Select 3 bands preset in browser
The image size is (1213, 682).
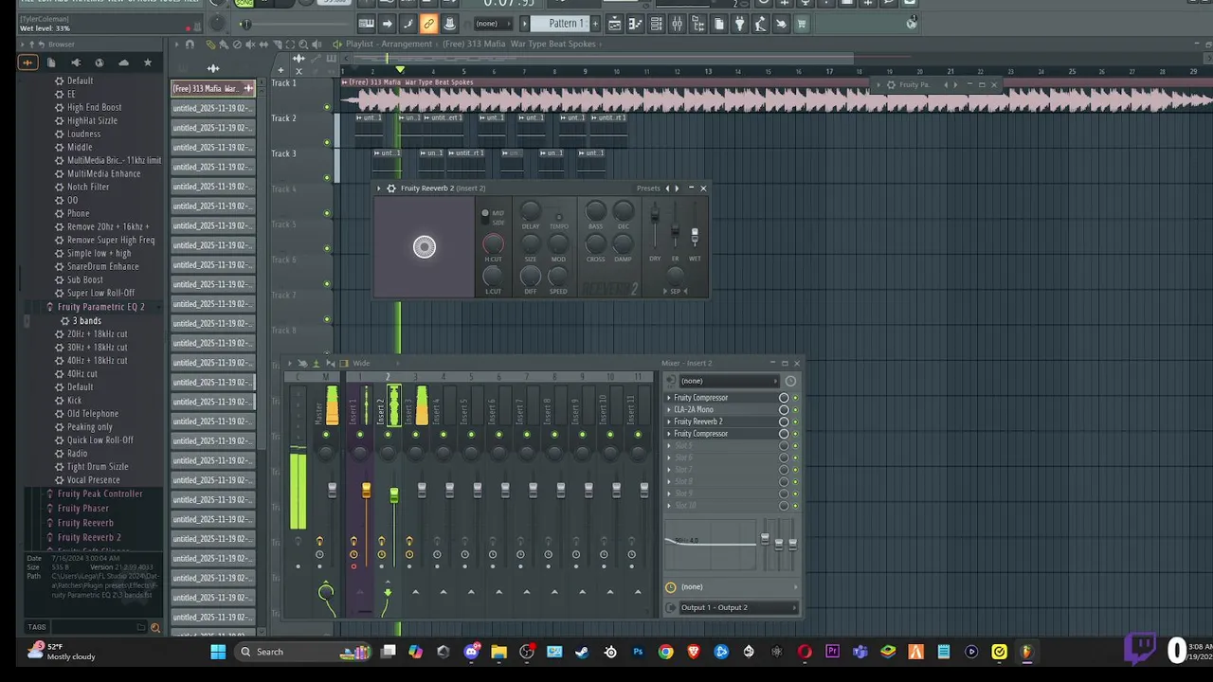coord(86,320)
